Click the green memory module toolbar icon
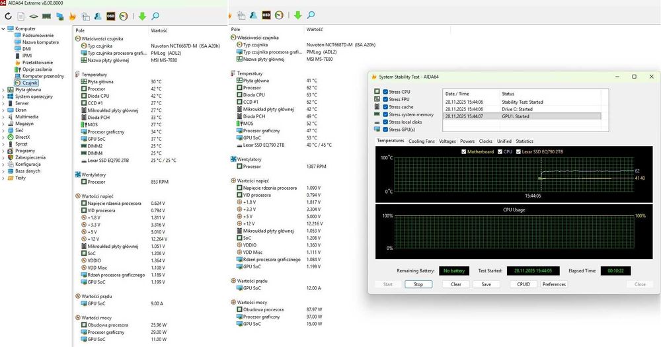 click(x=46, y=17)
